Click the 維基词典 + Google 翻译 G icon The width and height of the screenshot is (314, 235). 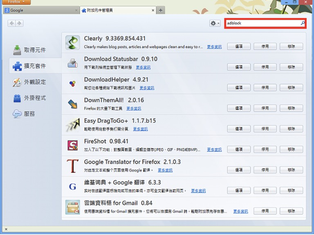point(72,187)
